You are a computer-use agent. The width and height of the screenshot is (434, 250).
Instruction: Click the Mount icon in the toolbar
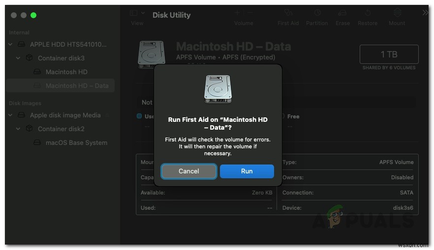(398, 13)
